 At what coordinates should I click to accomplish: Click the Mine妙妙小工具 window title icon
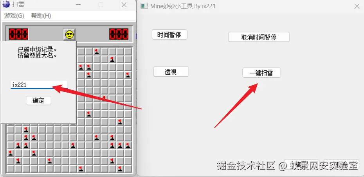coord(144,6)
